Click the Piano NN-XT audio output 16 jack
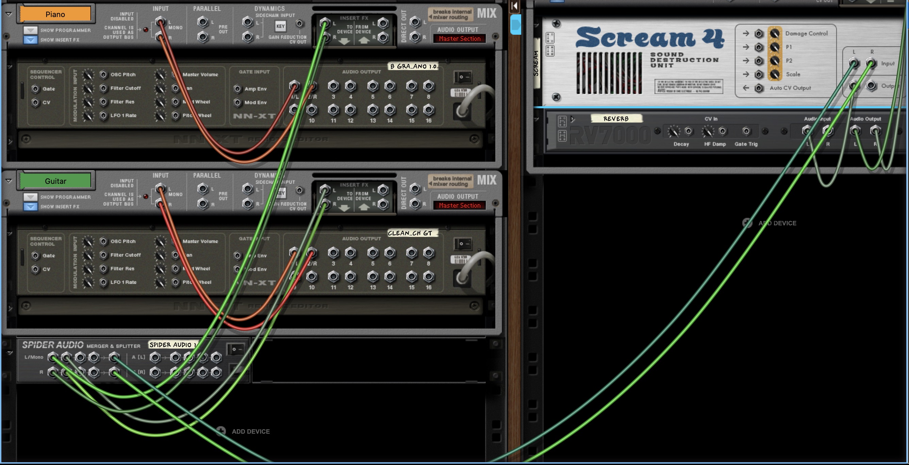The height and width of the screenshot is (465, 909). tap(428, 110)
